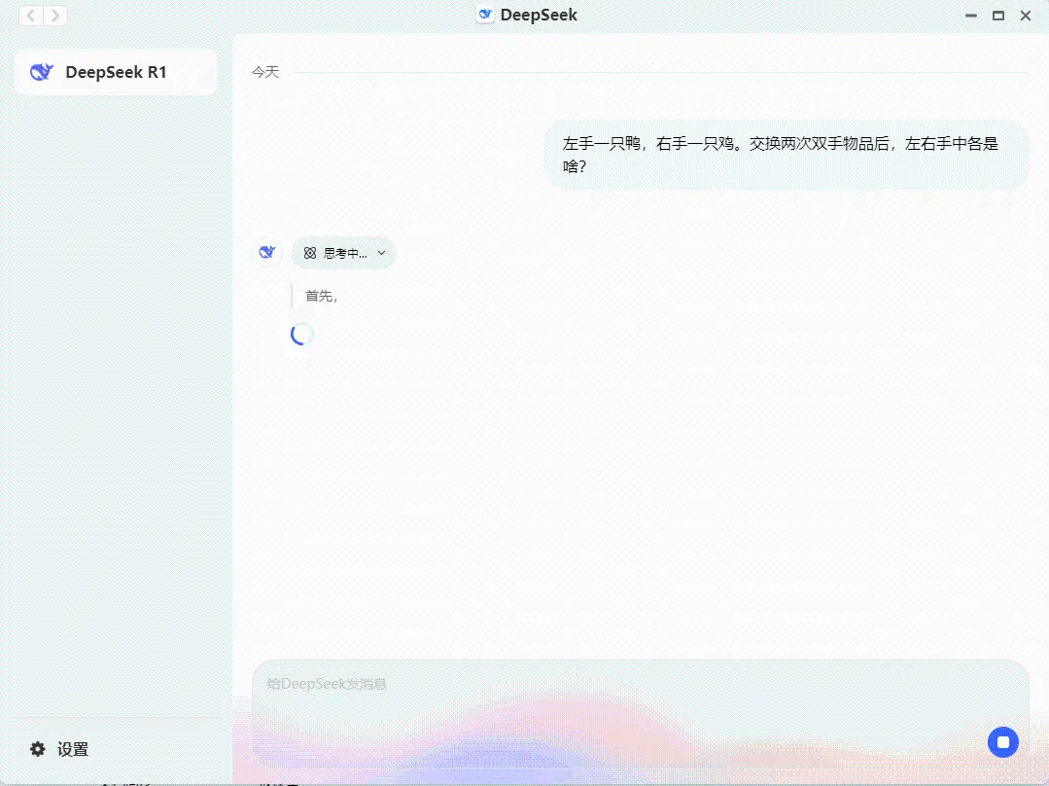Click the whale icon beside DeepSeek R1
The height and width of the screenshot is (786, 1049).
42,72
